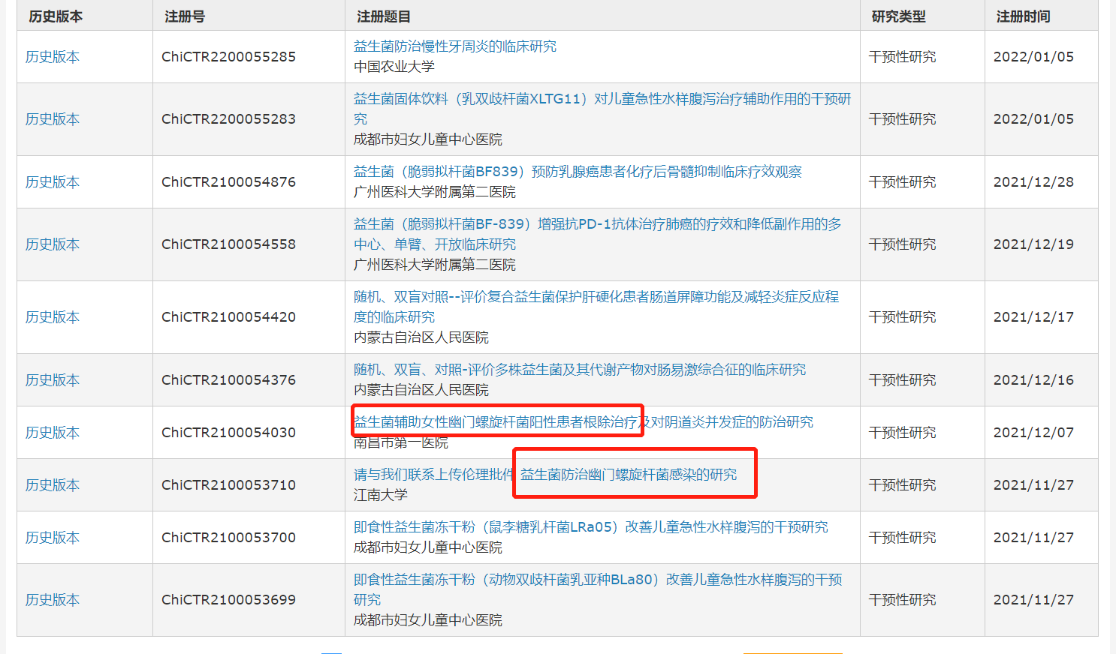This screenshot has height=654, width=1116.
Task: Click the 注册题目 column header
Action: point(384,16)
